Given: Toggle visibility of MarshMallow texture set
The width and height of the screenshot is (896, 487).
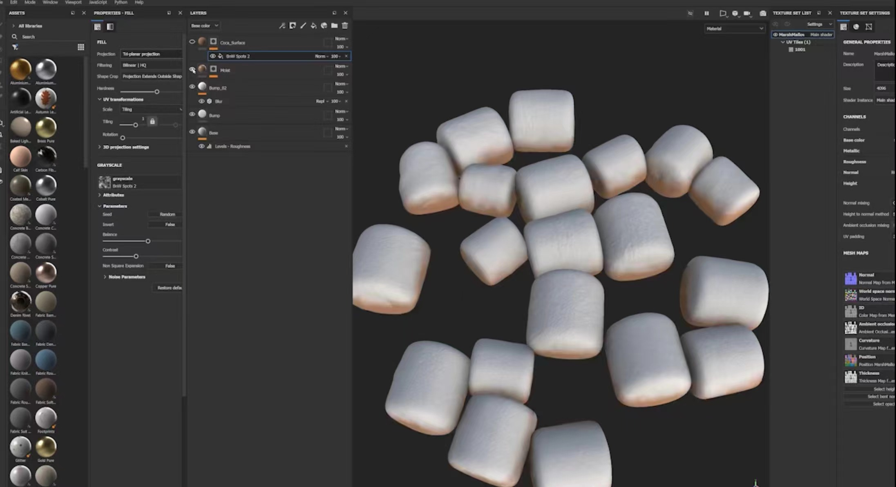Looking at the screenshot, I should [775, 35].
